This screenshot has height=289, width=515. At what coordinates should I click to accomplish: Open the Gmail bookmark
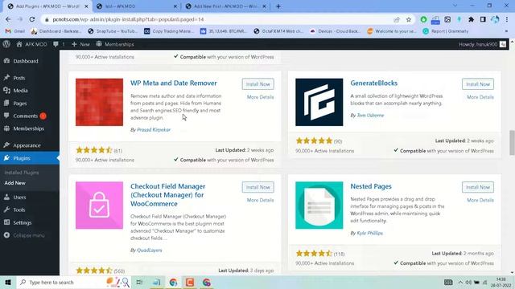pos(15,31)
